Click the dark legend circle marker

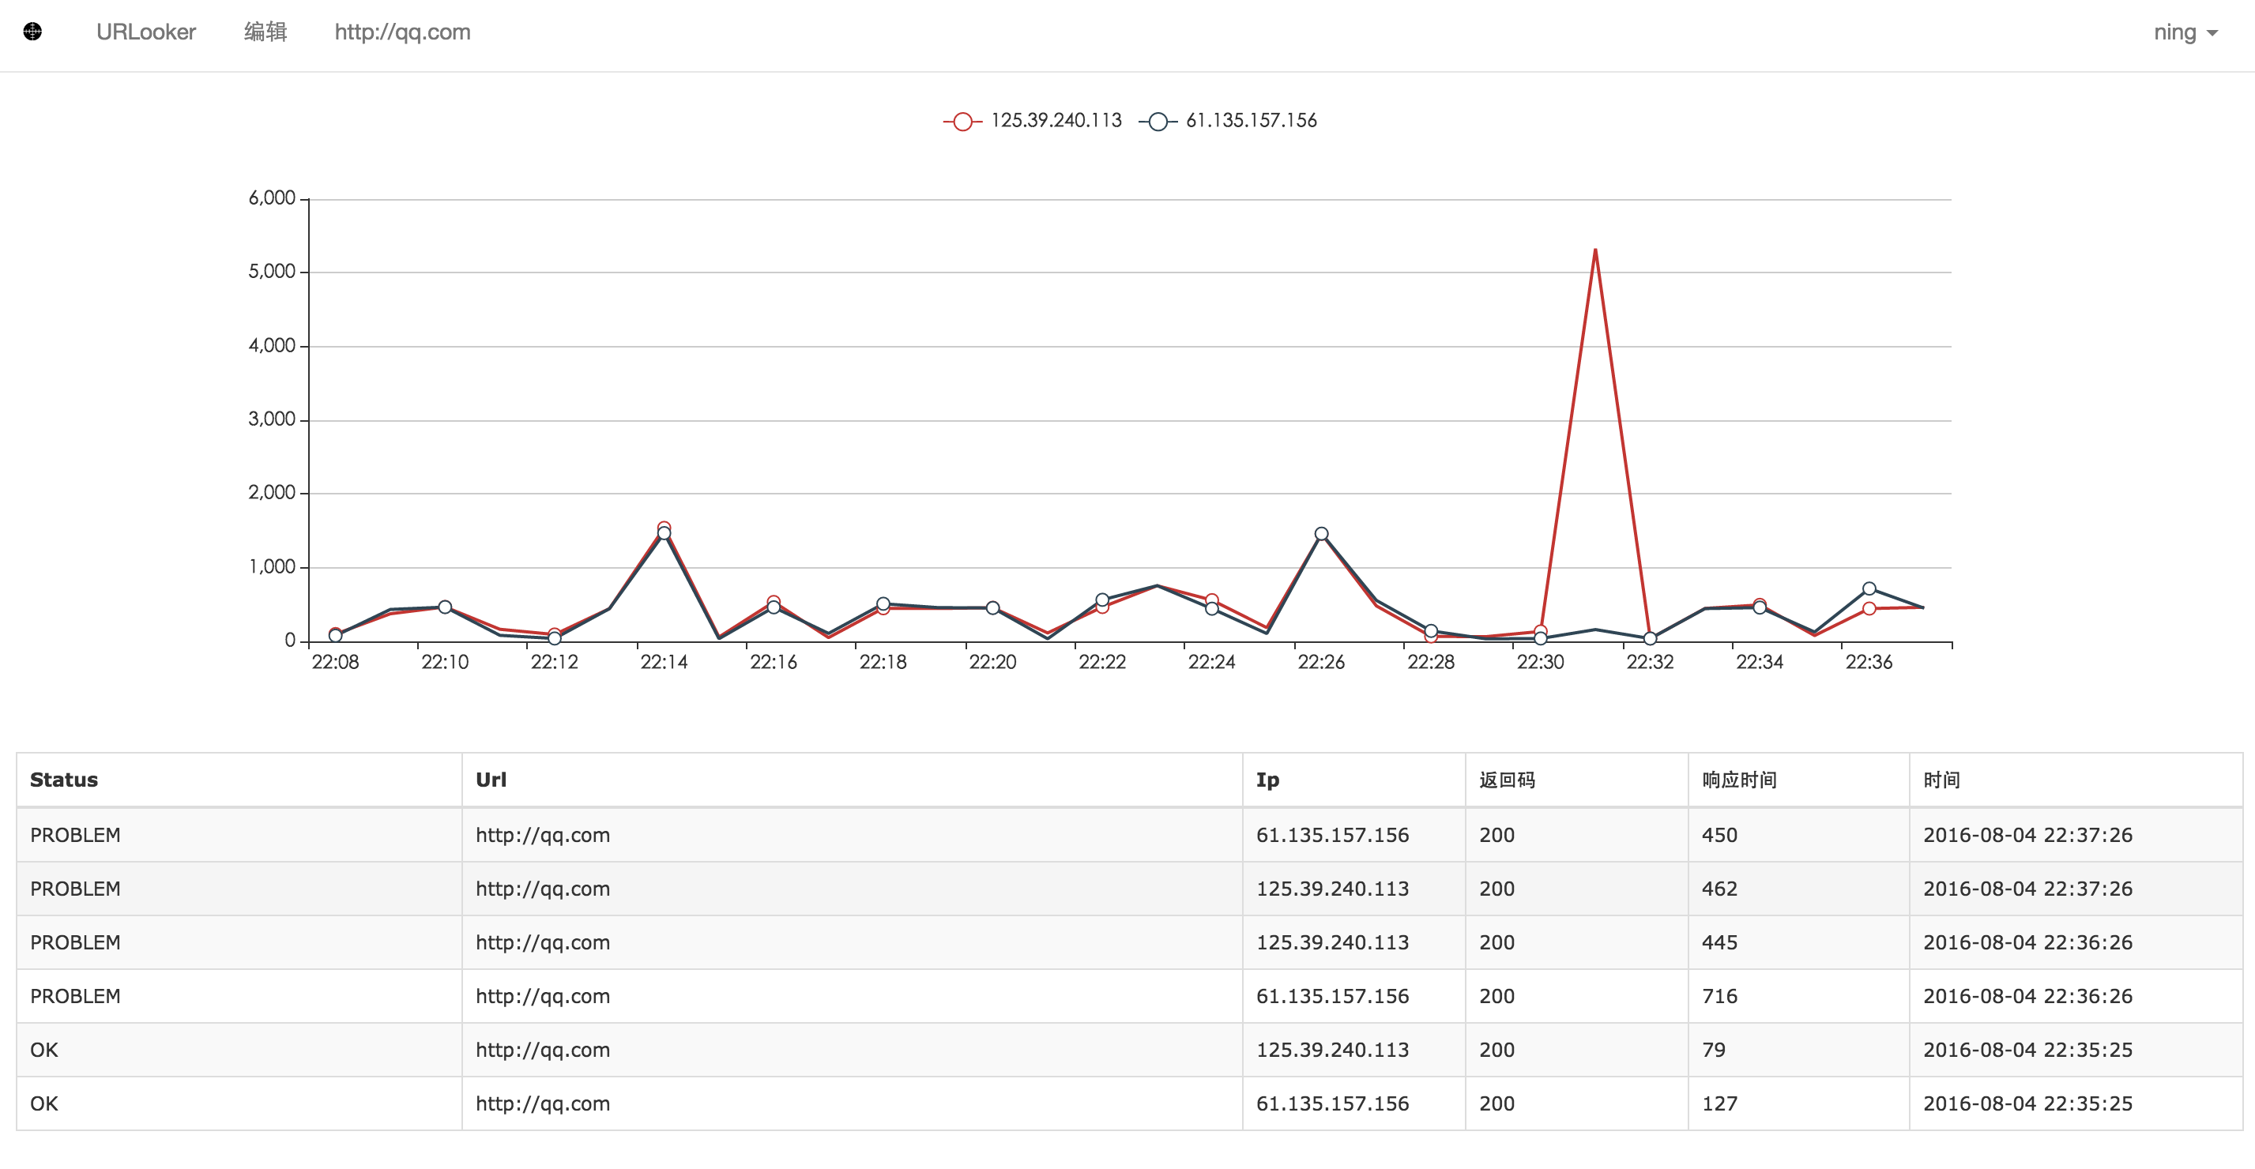click(1158, 122)
